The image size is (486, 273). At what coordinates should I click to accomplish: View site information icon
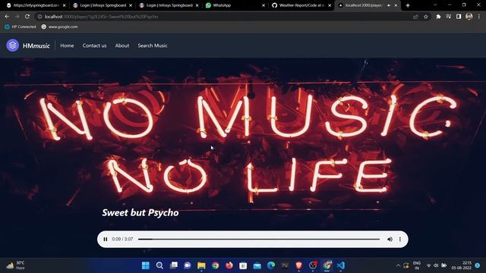[x=39, y=17]
